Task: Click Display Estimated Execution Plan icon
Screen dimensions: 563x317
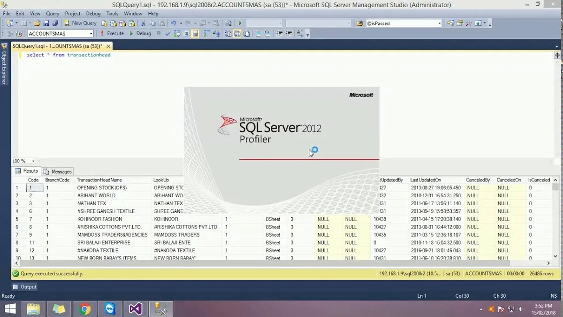Action: tap(176, 33)
